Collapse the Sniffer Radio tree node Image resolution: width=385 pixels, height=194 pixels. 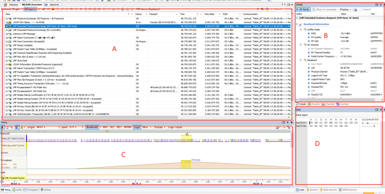click(x=301, y=30)
